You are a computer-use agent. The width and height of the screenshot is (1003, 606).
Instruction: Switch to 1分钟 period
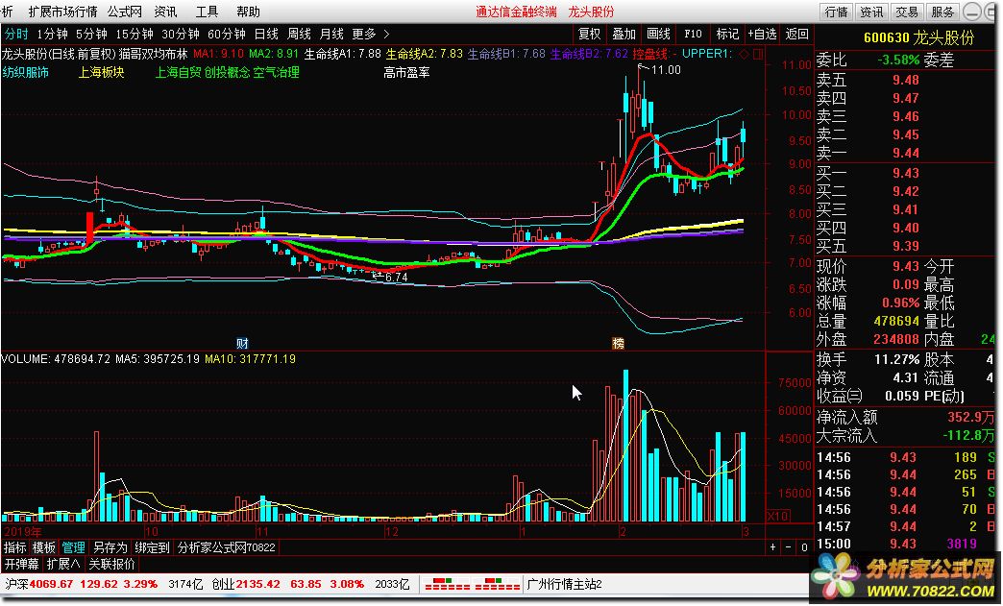coord(53,34)
